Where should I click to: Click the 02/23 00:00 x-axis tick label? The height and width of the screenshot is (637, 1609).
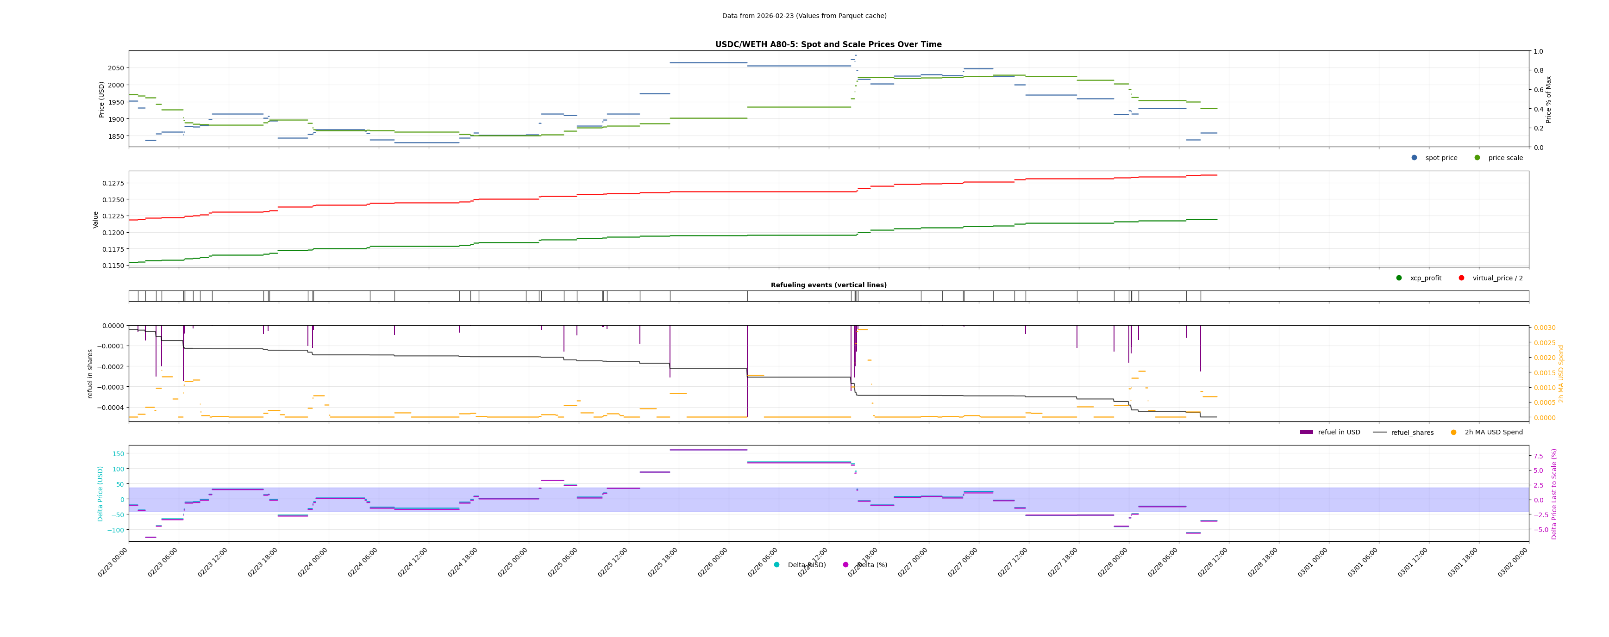coord(113,562)
